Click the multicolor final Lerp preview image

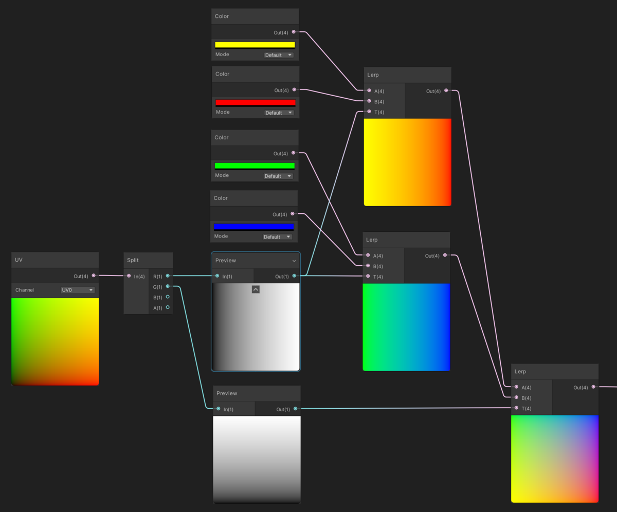click(555, 459)
